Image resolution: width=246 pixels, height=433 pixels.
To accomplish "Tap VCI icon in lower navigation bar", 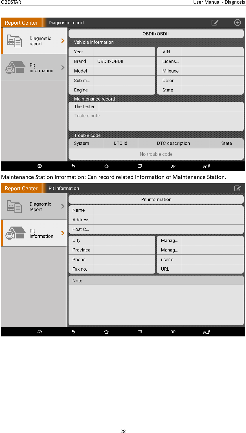I will coord(206,332).
